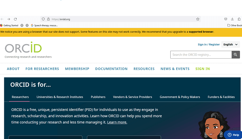Open the MEMBERSHIP menu
The height and width of the screenshot is (139, 242).
77,69
